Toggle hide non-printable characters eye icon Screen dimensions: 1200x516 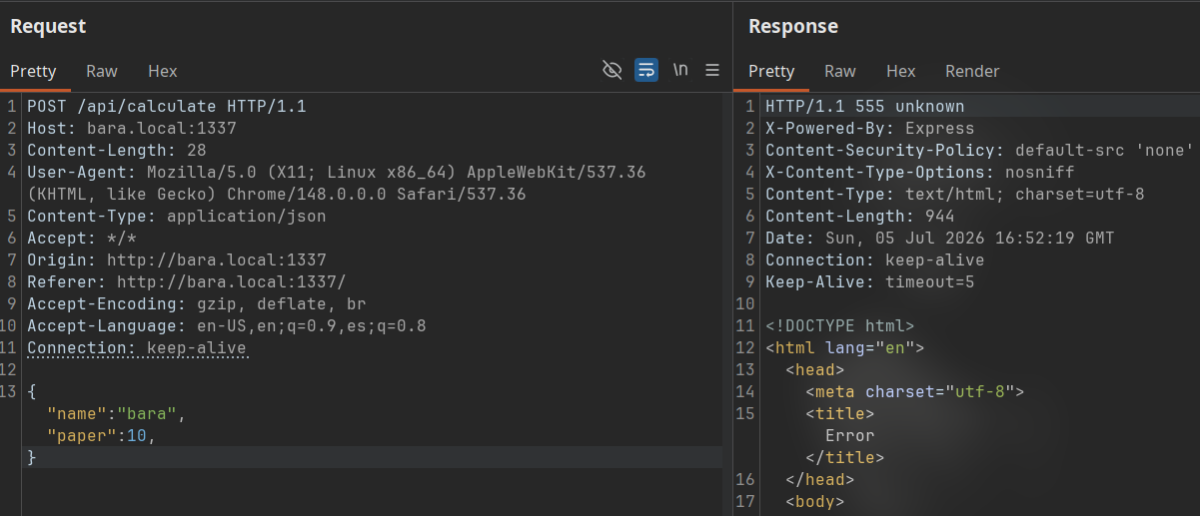point(612,70)
